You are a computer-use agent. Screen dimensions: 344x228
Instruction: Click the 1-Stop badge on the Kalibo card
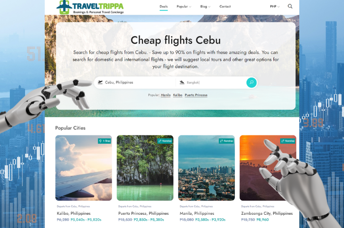click(104, 141)
